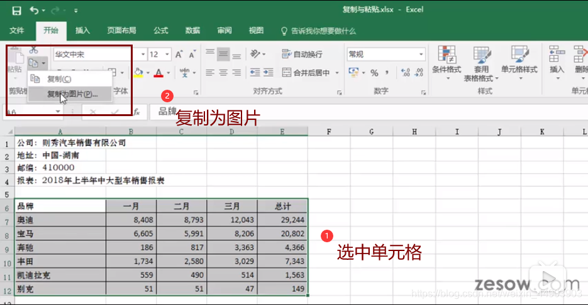588x305 pixels.
Task: Click the Copy icon in Clipboard group
Action: (x=33, y=63)
